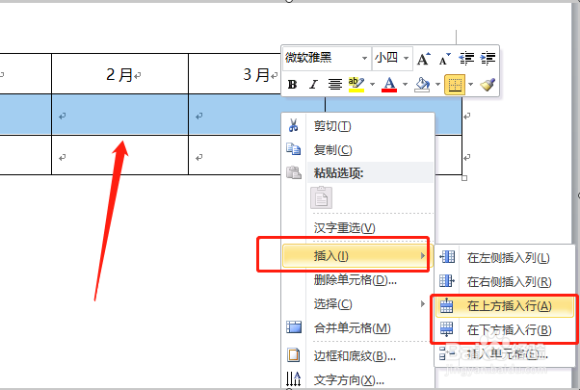This screenshot has width=580, height=390.
Task: Choose 剪切(T) from context menu
Action: pyautogui.click(x=357, y=126)
